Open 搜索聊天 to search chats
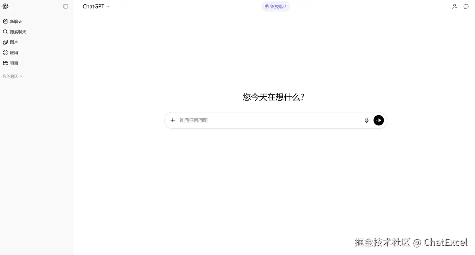Screen dimensions: 475x255 (x=14, y=32)
